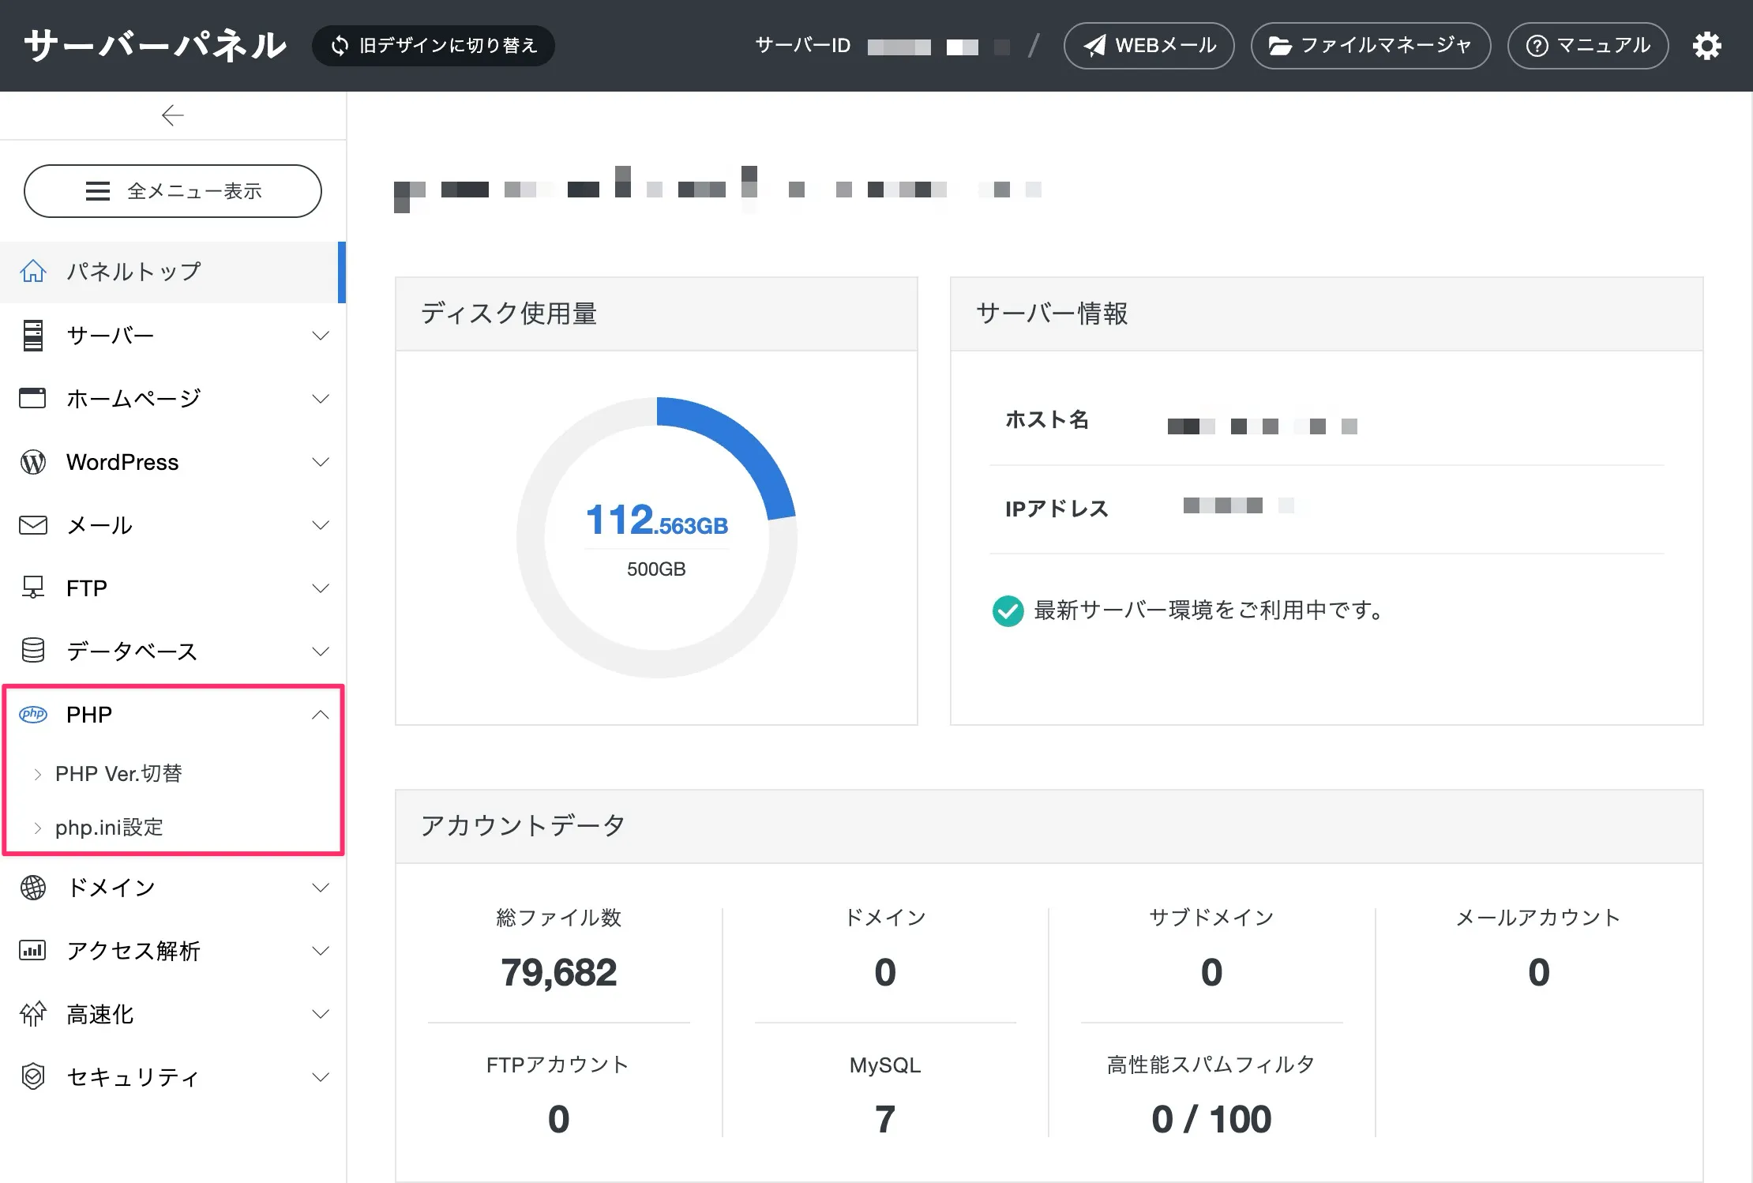Open PHP Ver.切替 submenu item
Image resolution: width=1753 pixels, height=1183 pixels.
(x=118, y=774)
